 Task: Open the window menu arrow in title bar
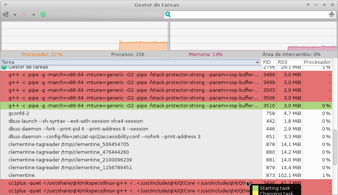(6, 5)
